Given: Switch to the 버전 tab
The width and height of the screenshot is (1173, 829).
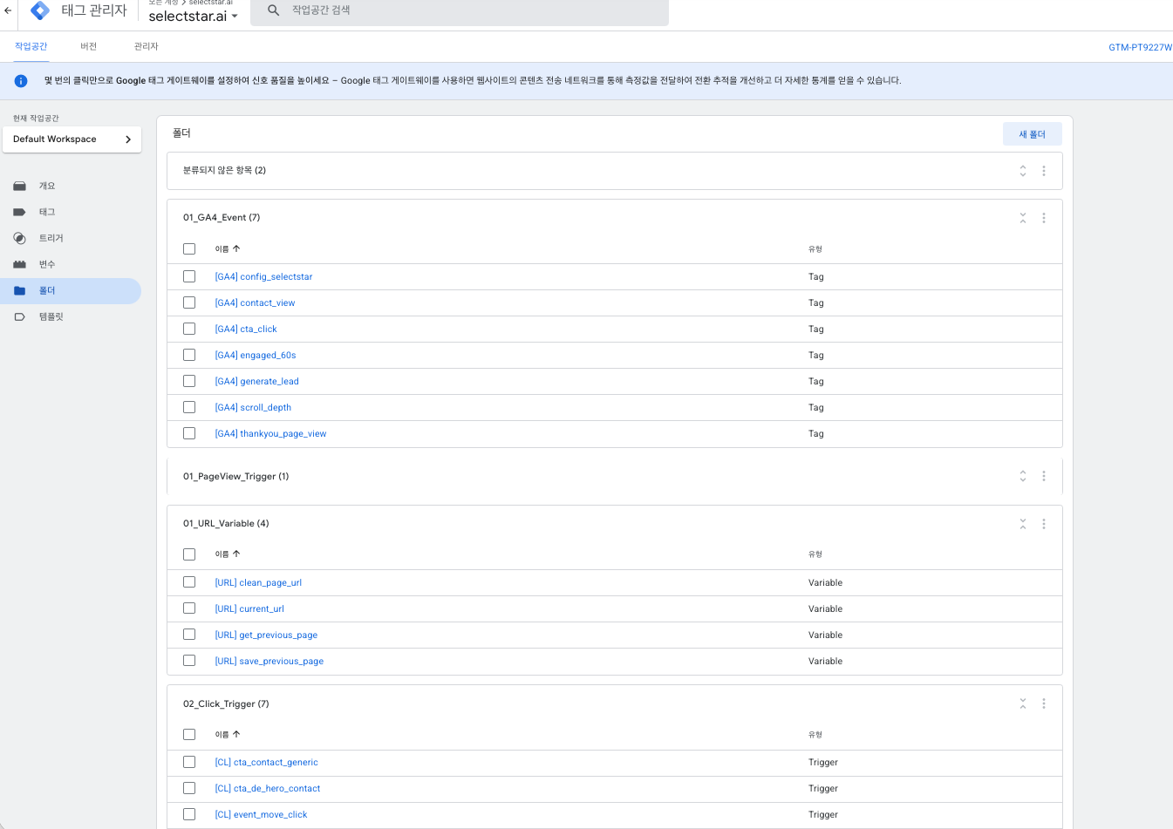Looking at the screenshot, I should point(89,46).
